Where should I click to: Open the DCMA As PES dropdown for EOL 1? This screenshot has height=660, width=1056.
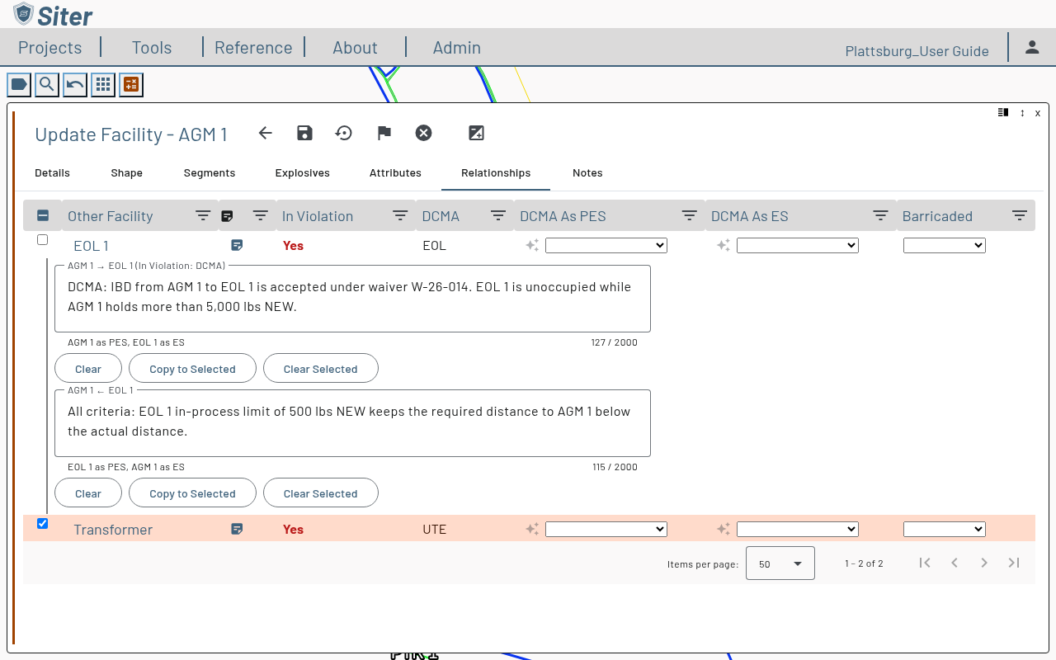pyautogui.click(x=606, y=245)
